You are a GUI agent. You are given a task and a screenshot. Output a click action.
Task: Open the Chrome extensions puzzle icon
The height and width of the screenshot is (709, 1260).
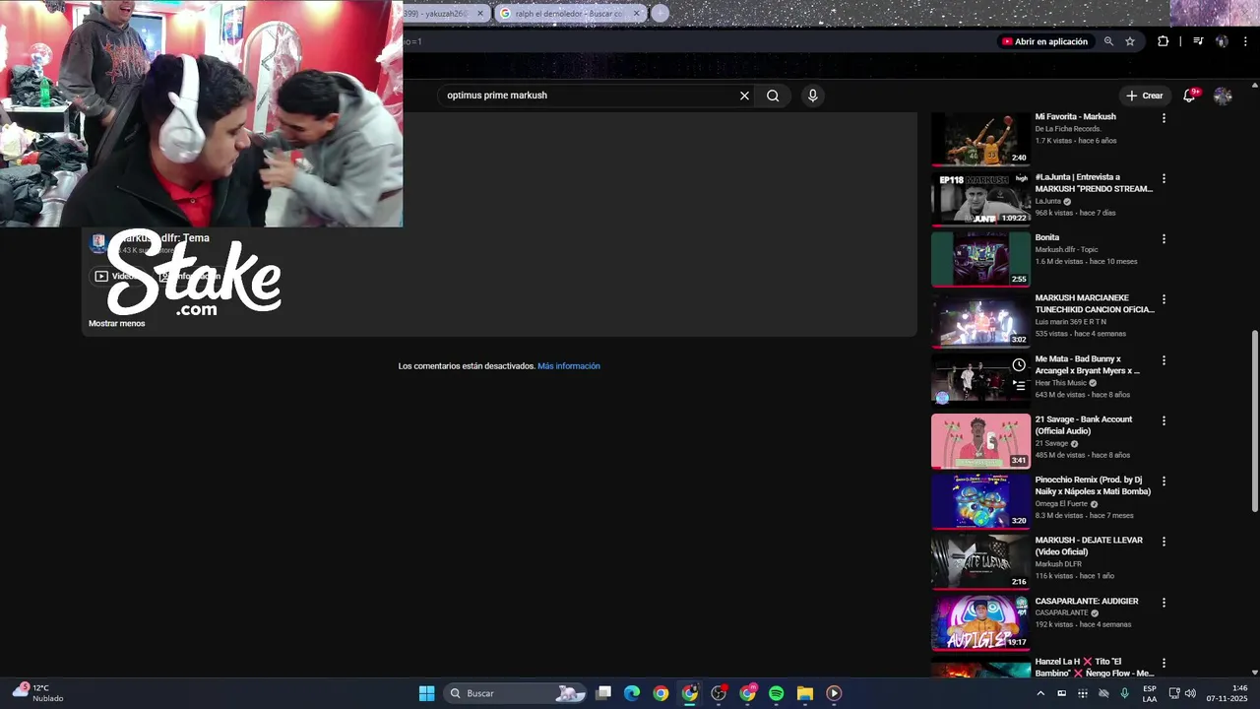point(1163,41)
